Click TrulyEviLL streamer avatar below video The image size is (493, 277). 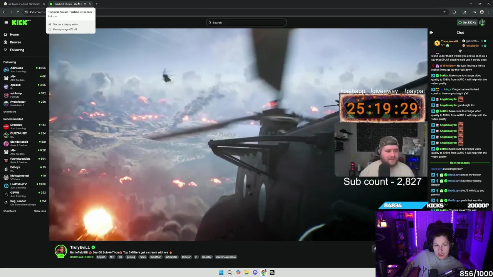click(x=60, y=251)
